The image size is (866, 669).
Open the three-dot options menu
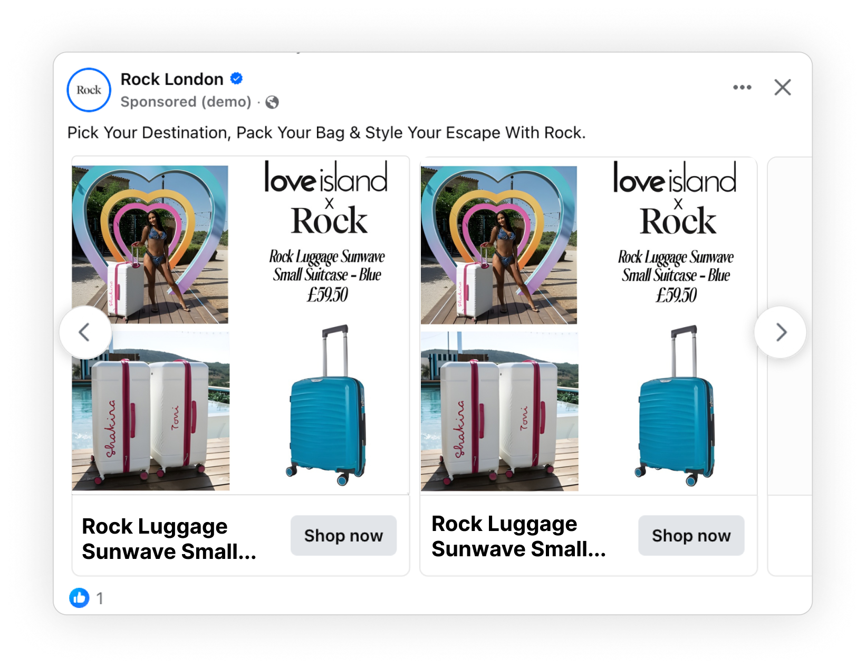(x=742, y=87)
